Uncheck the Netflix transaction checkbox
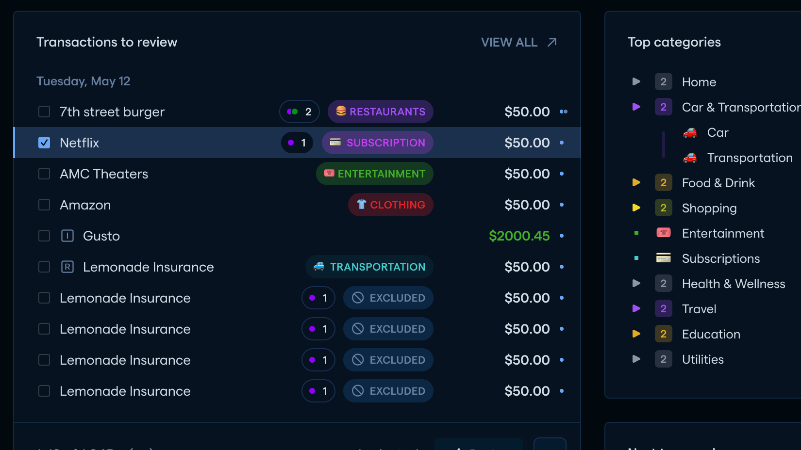 click(44, 143)
